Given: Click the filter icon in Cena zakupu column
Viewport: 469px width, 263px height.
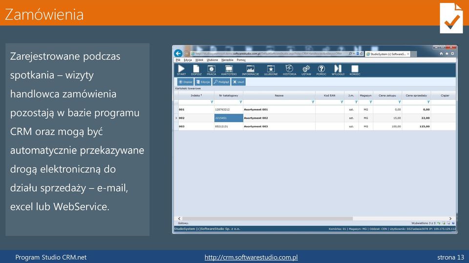Looking at the screenshot, I should [399, 102].
